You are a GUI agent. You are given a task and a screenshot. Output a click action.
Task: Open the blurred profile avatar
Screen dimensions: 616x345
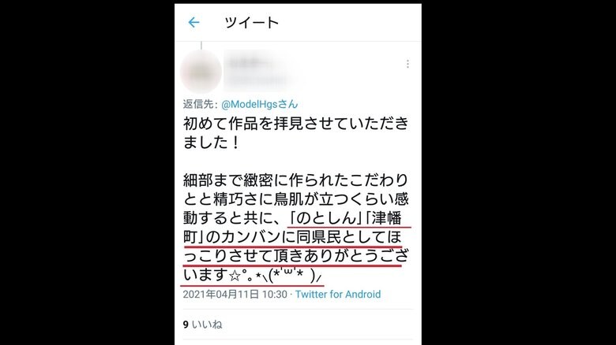[201, 72]
